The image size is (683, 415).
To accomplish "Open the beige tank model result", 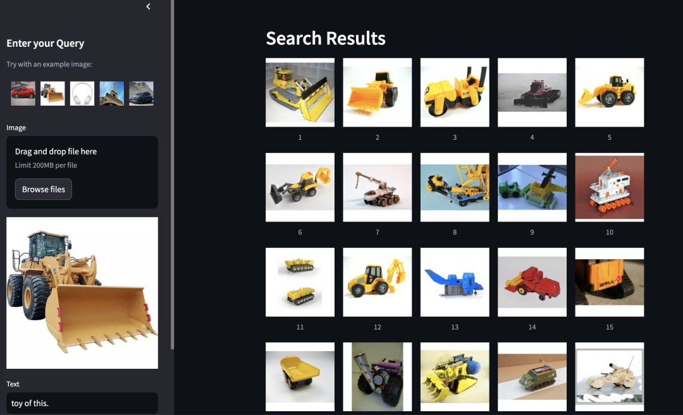I will (610, 376).
